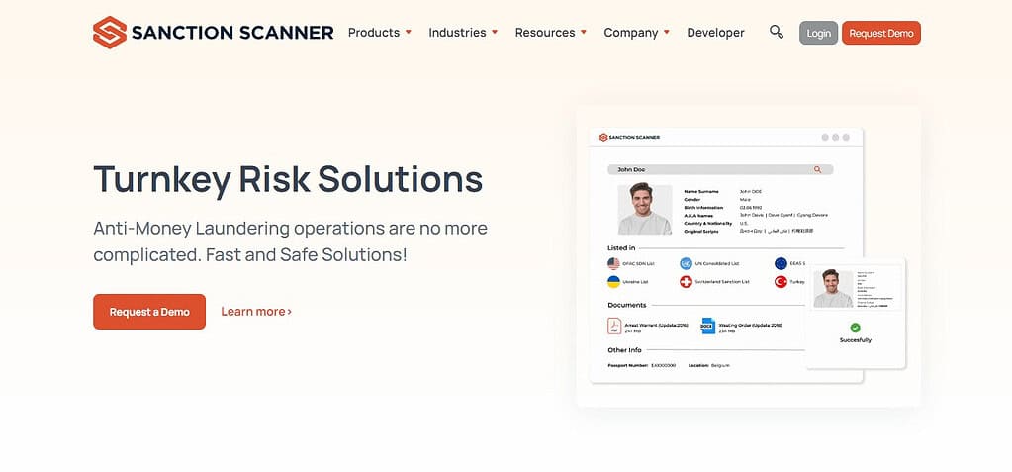The width and height of the screenshot is (1012, 472).
Task: Click the EU flag EEAS icon
Action: pos(781,263)
